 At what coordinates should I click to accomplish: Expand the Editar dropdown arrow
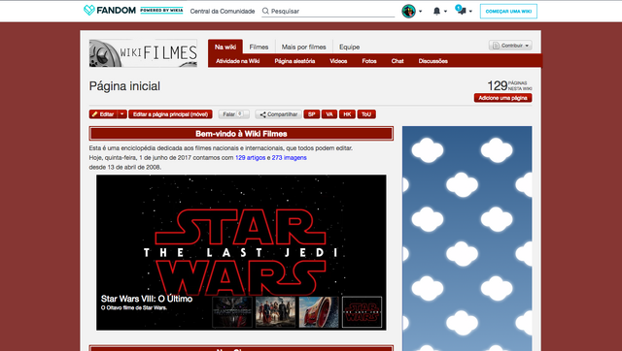[x=122, y=114]
